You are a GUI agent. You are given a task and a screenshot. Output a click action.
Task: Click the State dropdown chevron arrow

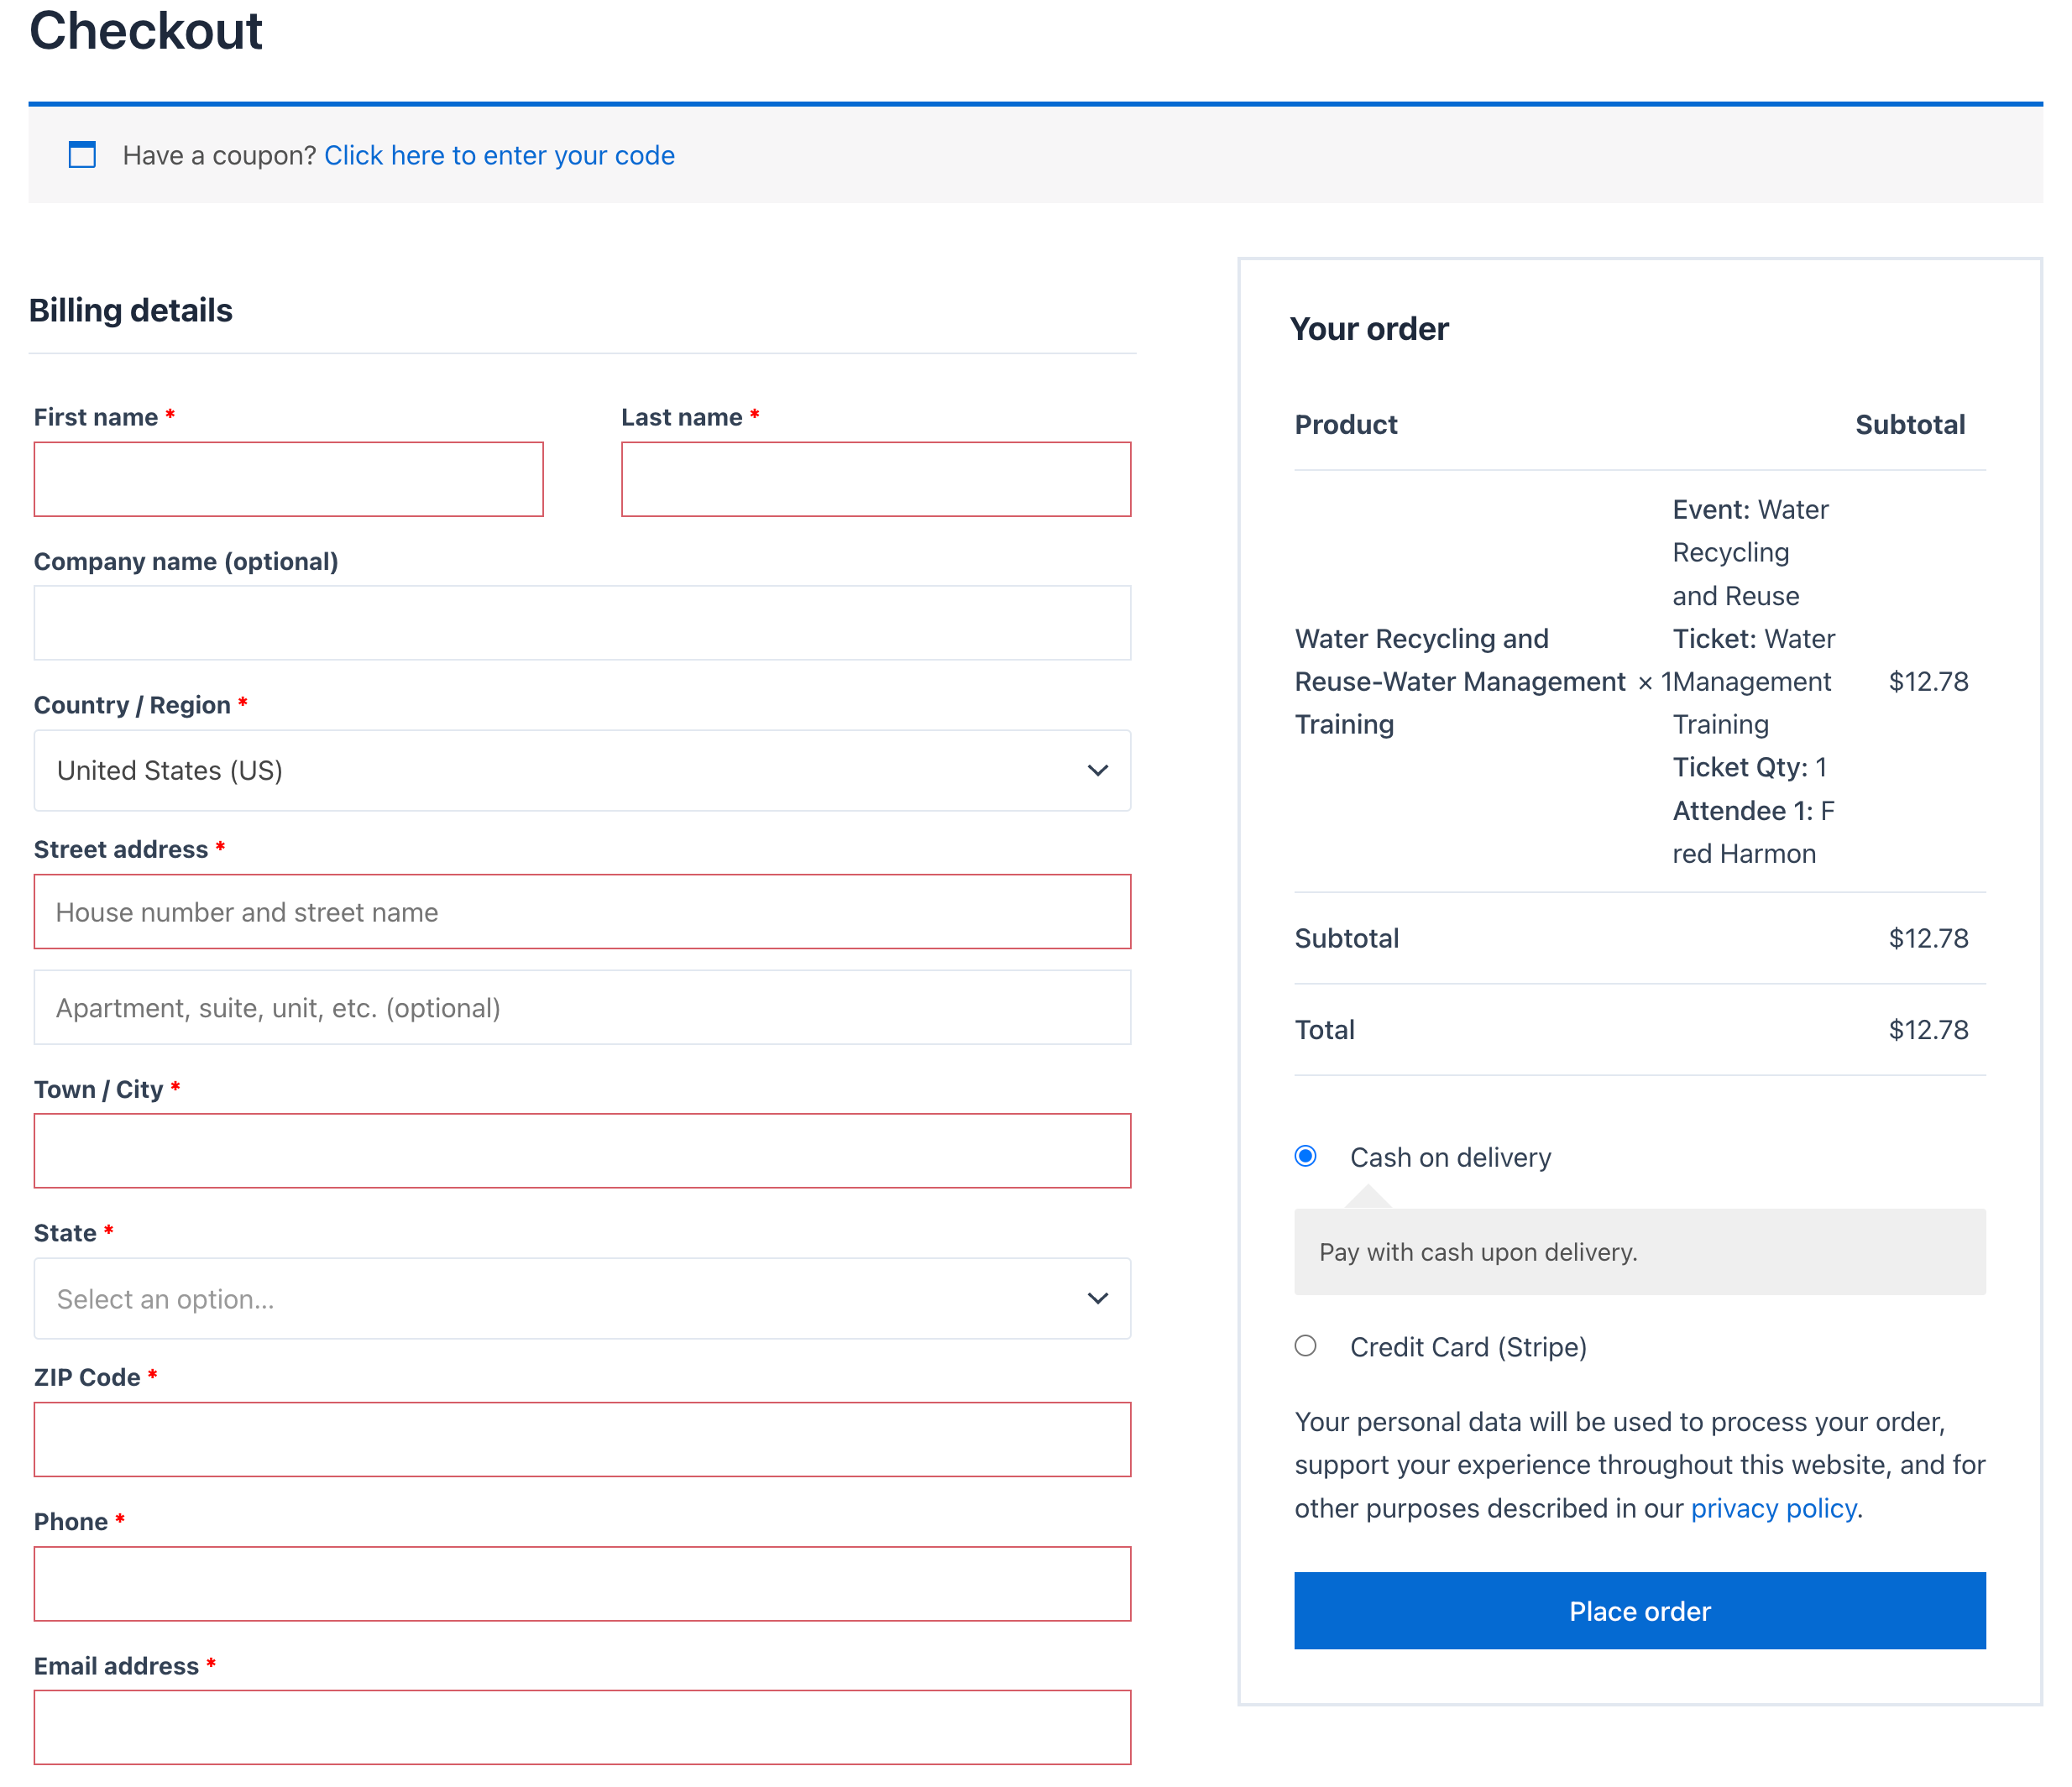[x=1097, y=1298]
